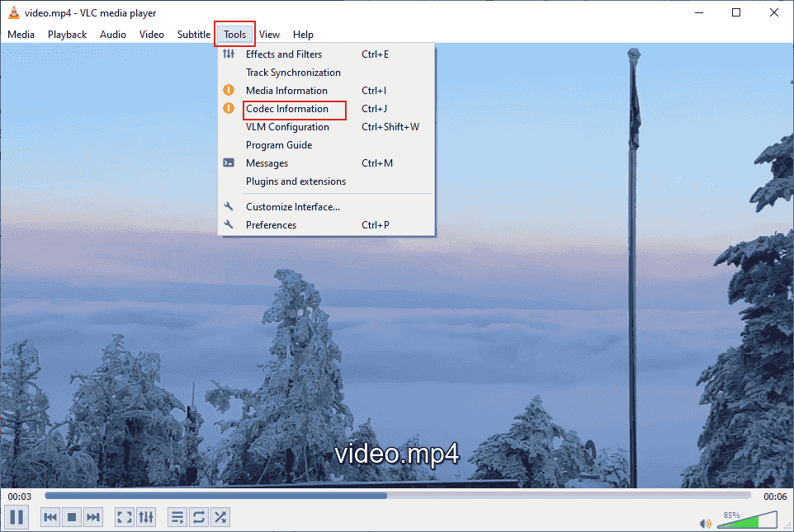
Task: Select Codec Information from the menu
Action: (x=285, y=108)
